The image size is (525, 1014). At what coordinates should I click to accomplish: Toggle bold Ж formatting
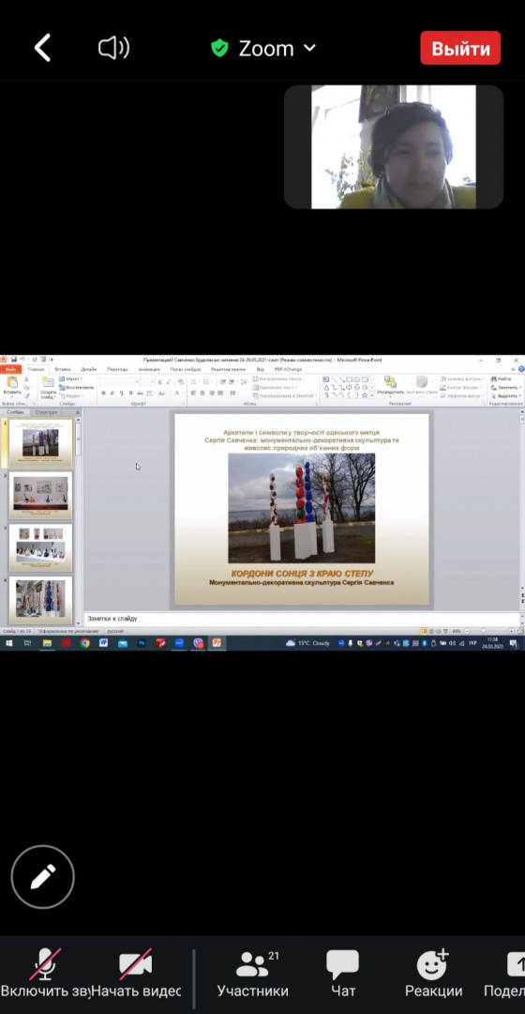103,393
